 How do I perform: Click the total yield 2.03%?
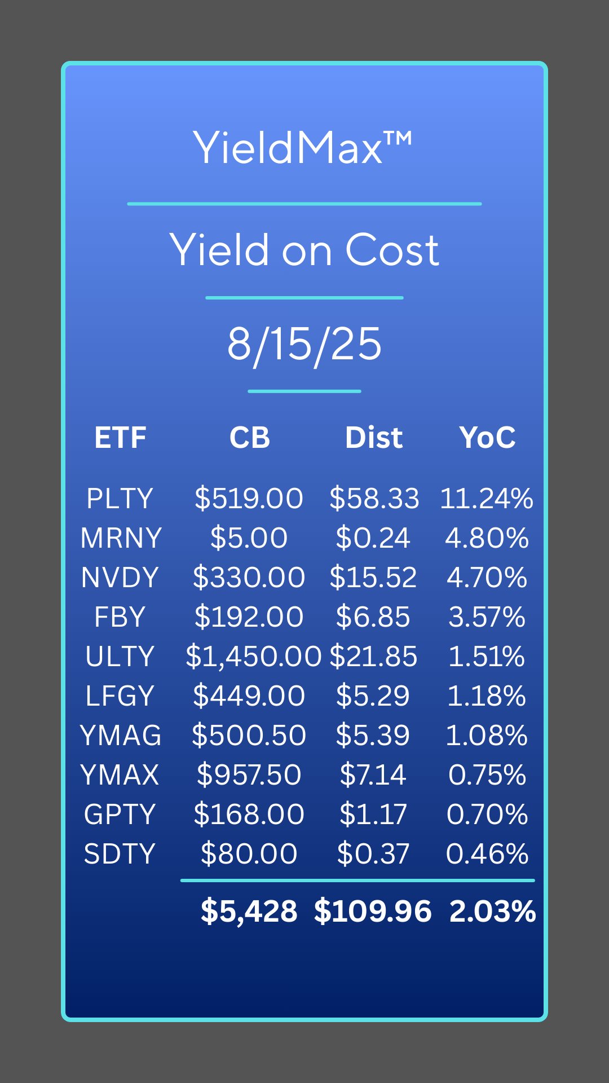tap(492, 912)
